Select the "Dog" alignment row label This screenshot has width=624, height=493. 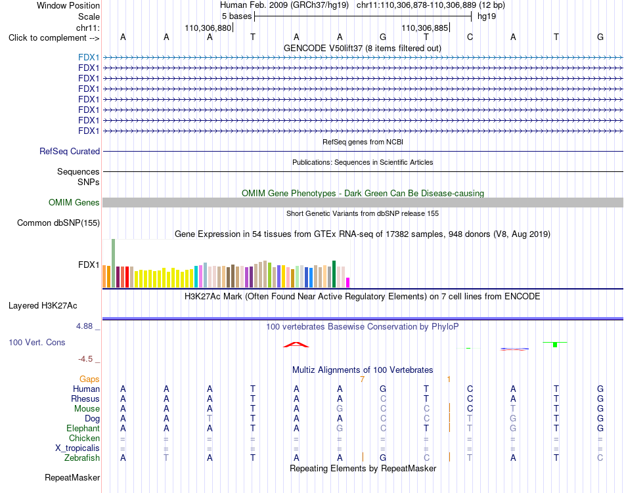(x=92, y=419)
